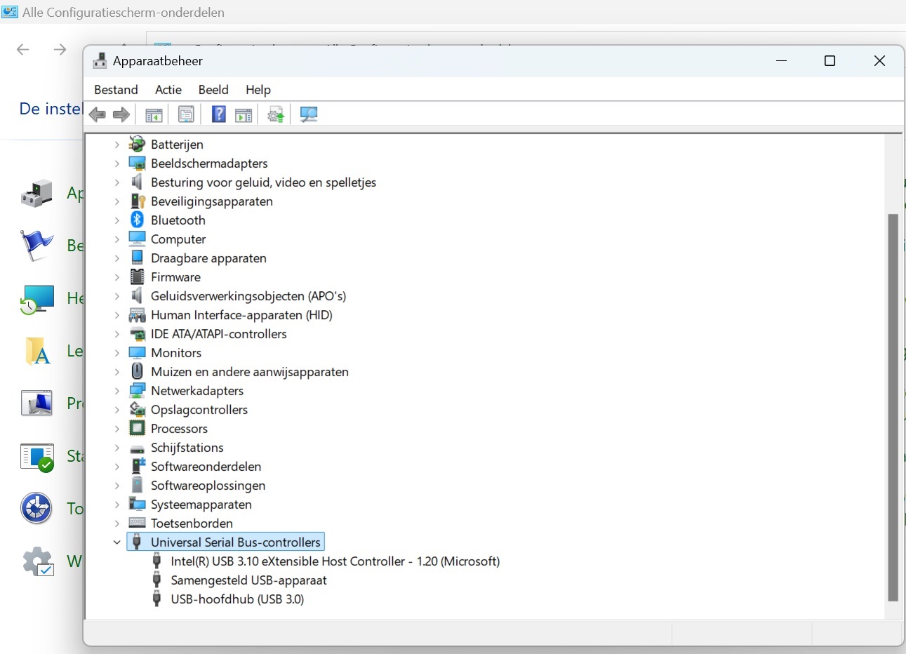906x654 pixels.
Task: Click the Samengesteld USB-apparaat device icon
Action: pyautogui.click(x=157, y=580)
